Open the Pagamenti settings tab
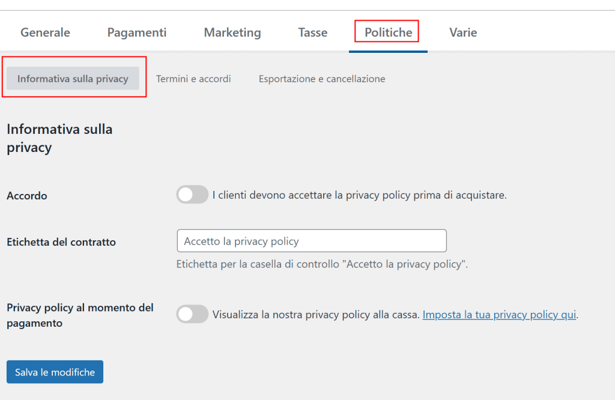Viewport: 615px width, 400px height. [136, 32]
